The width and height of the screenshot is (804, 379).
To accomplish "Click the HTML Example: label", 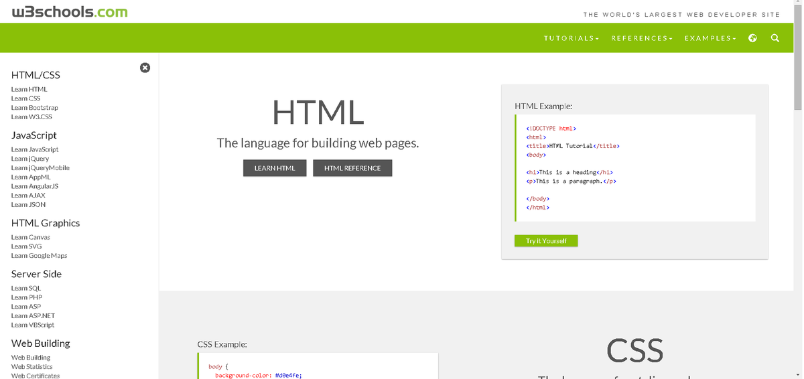I will 543,106.
